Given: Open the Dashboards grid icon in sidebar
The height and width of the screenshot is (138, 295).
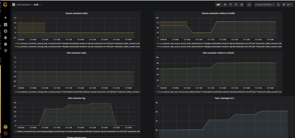Looking at the screenshot, I should pyautogui.click(x=5, y=24).
